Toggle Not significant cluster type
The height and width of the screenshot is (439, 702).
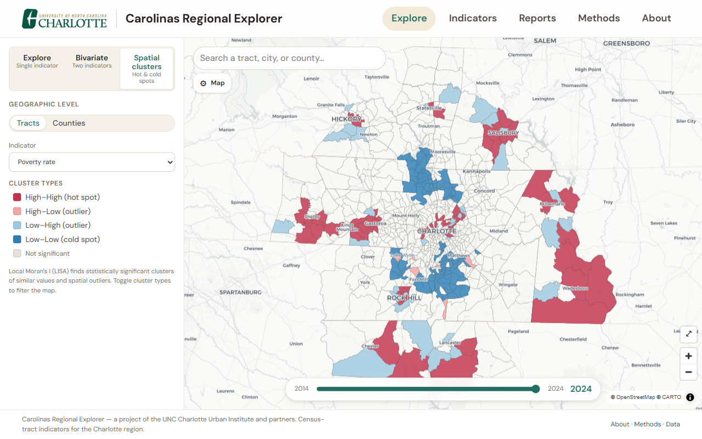click(x=42, y=254)
